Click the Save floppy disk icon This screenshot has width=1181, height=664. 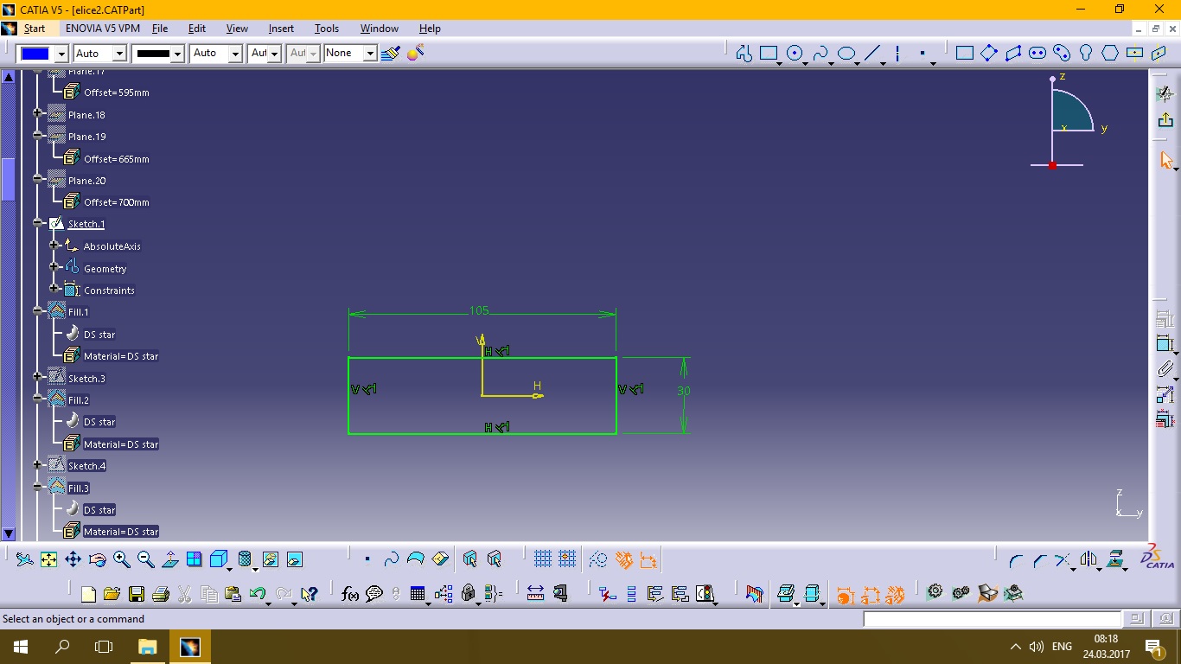tap(136, 594)
